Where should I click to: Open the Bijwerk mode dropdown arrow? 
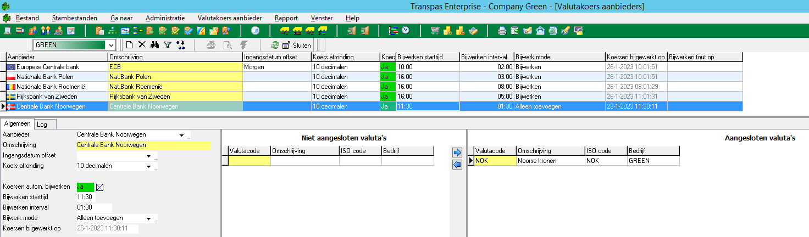148,218
